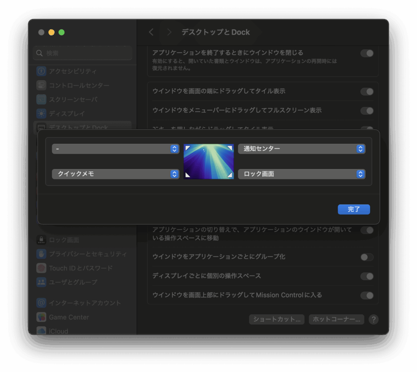The height and width of the screenshot is (372, 417).
Task: Click the ショートカット... button
Action: pos(277,319)
